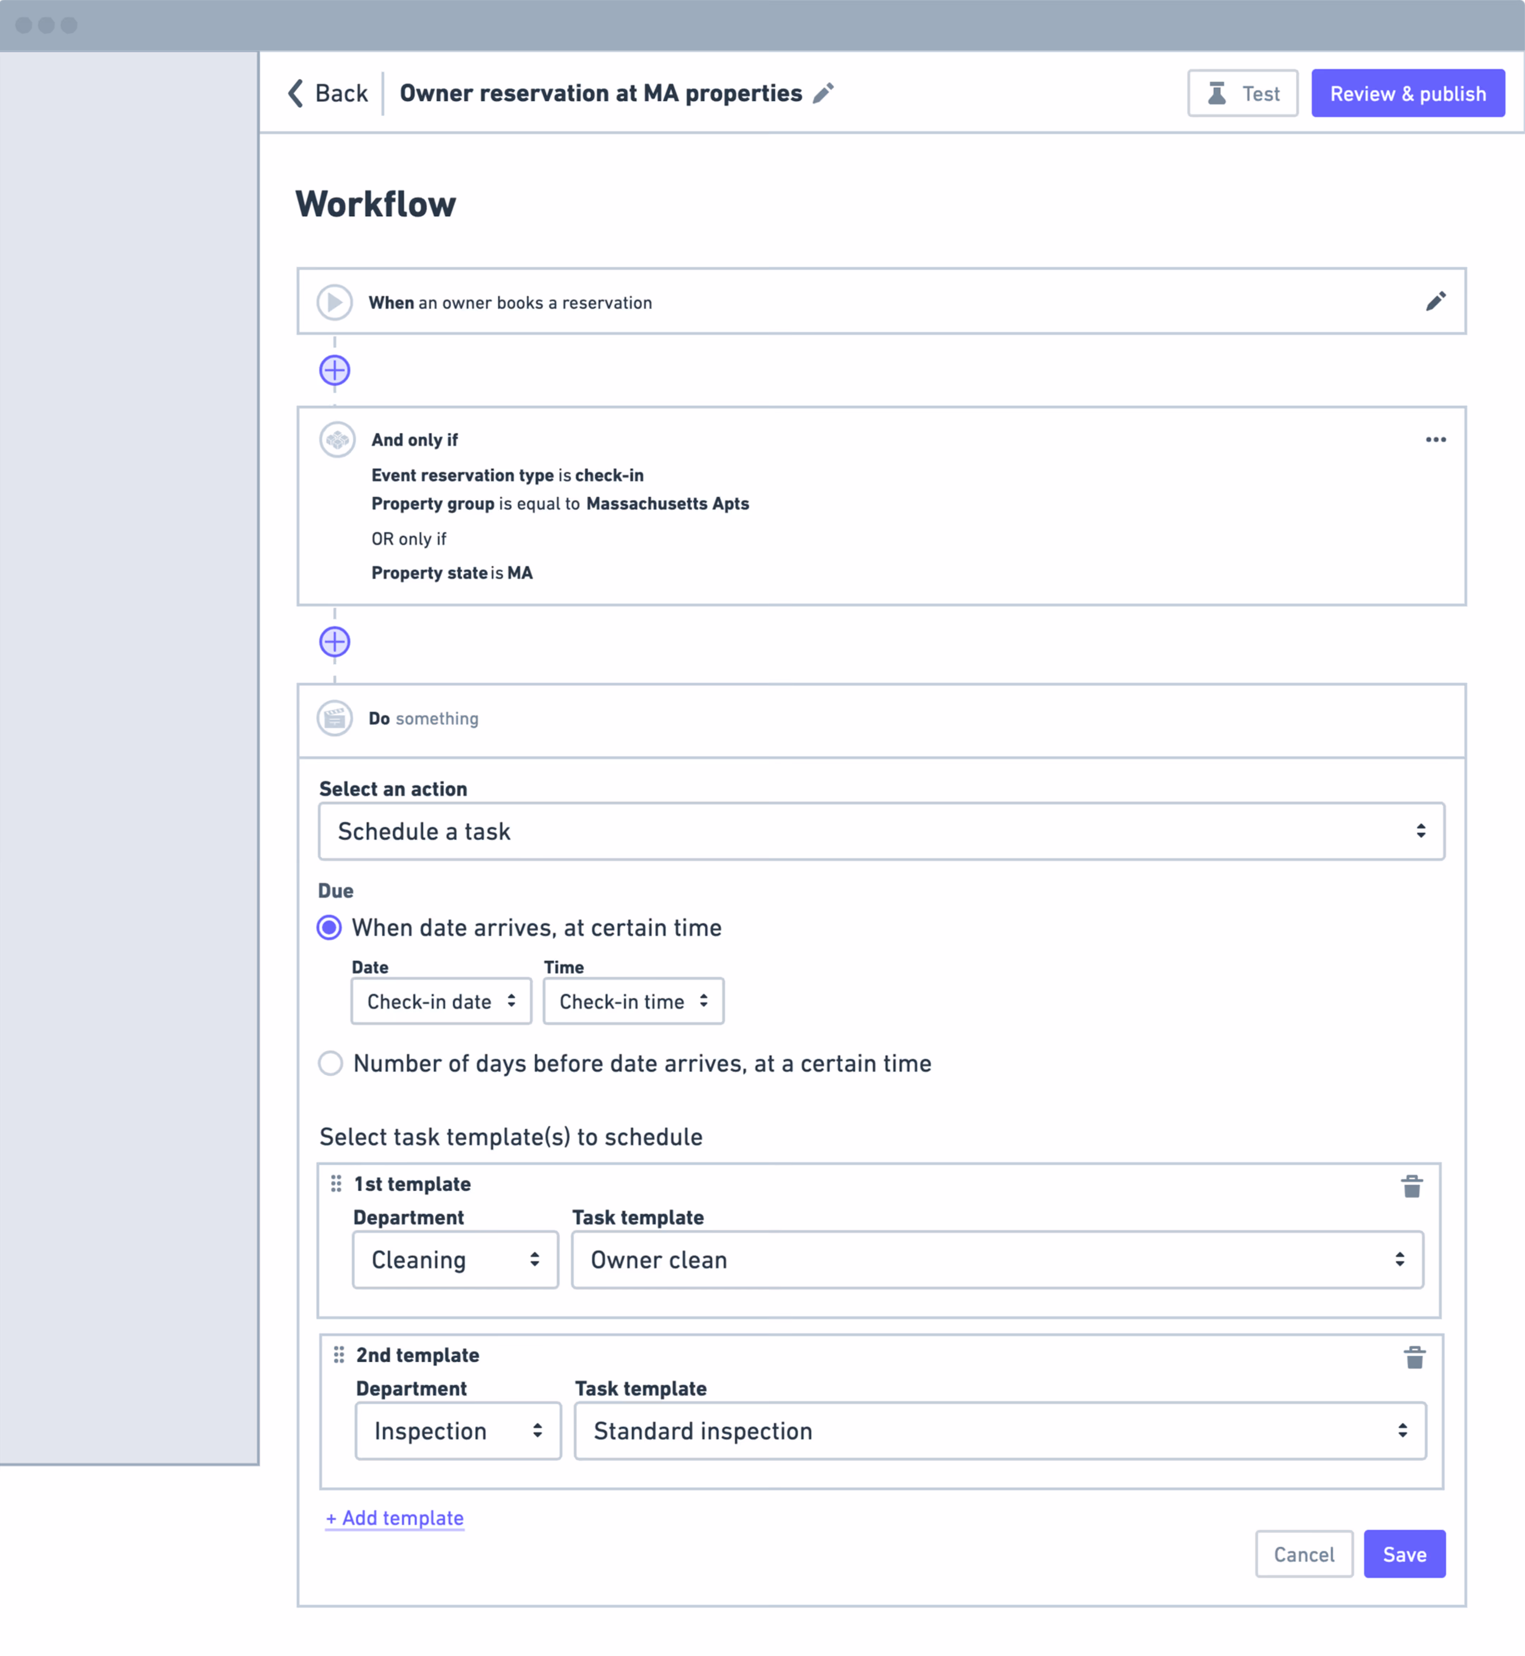
Task: Delete the 1st template with trash icon
Action: (1411, 1186)
